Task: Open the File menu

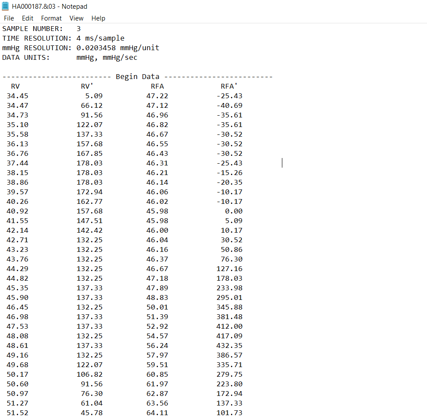Action: tap(9, 18)
